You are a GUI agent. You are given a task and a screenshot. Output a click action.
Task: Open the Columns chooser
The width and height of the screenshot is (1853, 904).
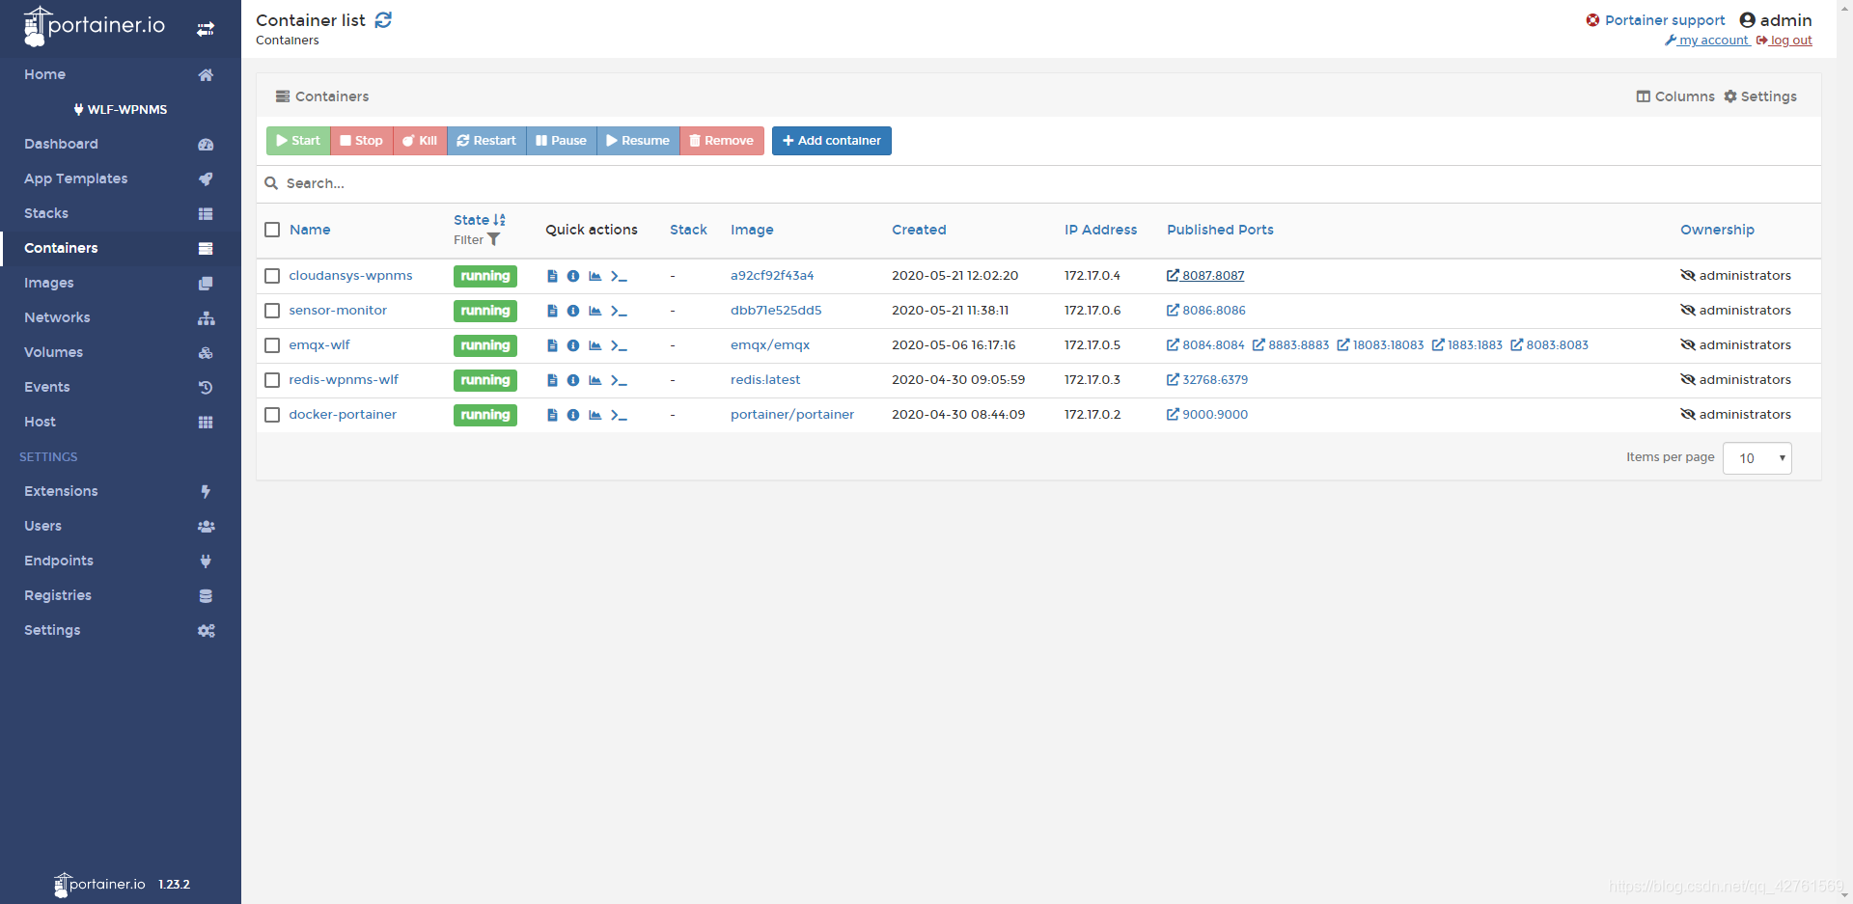pos(1675,96)
